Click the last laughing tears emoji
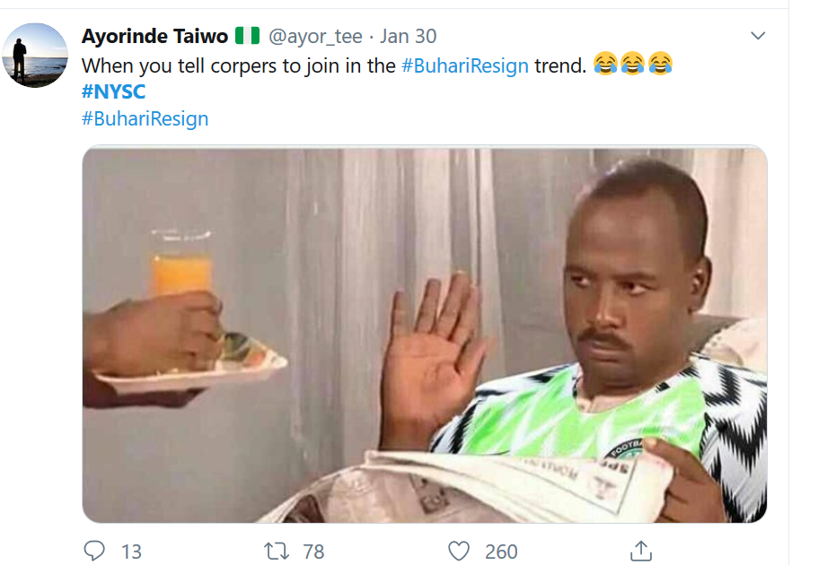Screen dimensions: 827x565 tap(660, 64)
